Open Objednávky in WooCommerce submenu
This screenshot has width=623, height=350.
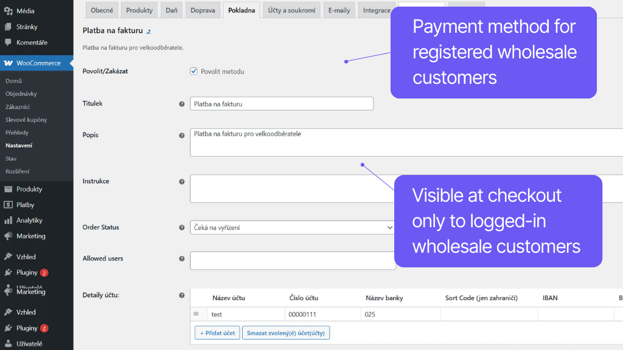click(x=21, y=94)
